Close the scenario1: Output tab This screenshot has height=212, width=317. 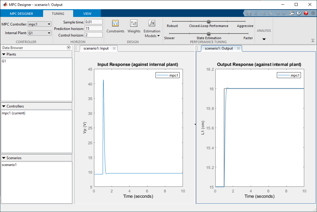coord(238,48)
